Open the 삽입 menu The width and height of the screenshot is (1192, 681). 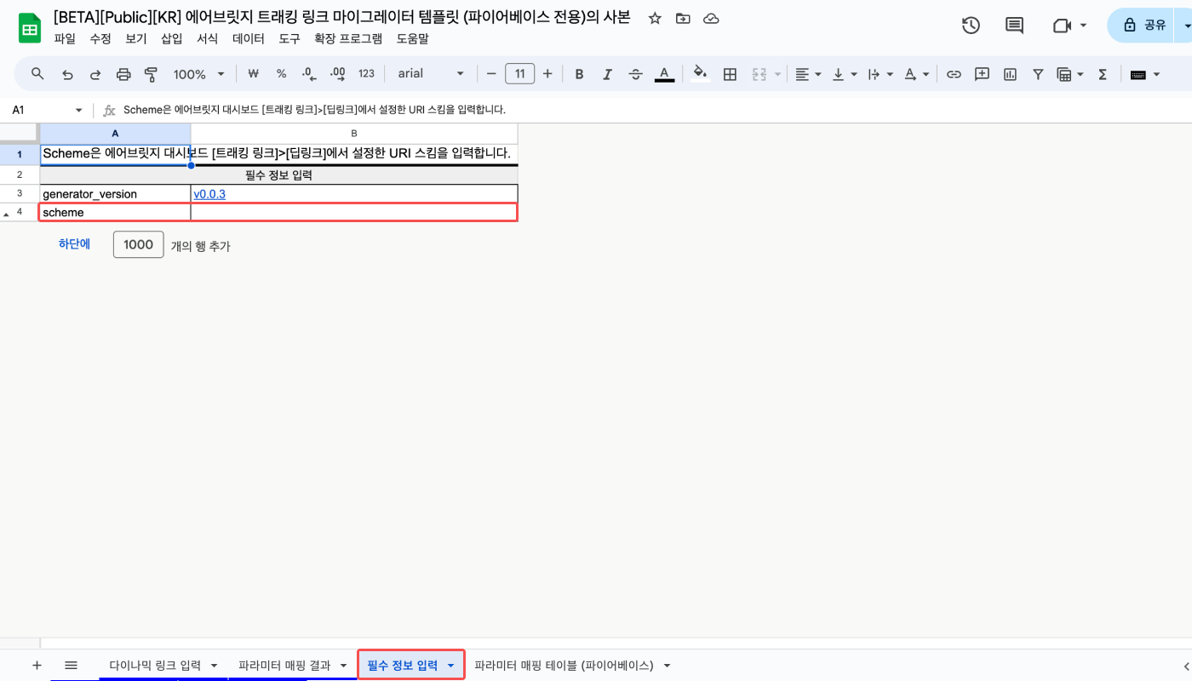[172, 38]
